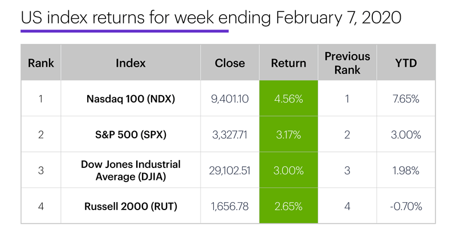456x238 pixels.
Task: Select the Dow Jones Industrial Average name
Action: click(131, 171)
